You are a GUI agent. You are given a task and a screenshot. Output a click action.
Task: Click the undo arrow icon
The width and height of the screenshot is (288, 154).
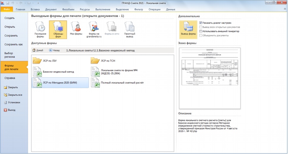(13, 3)
